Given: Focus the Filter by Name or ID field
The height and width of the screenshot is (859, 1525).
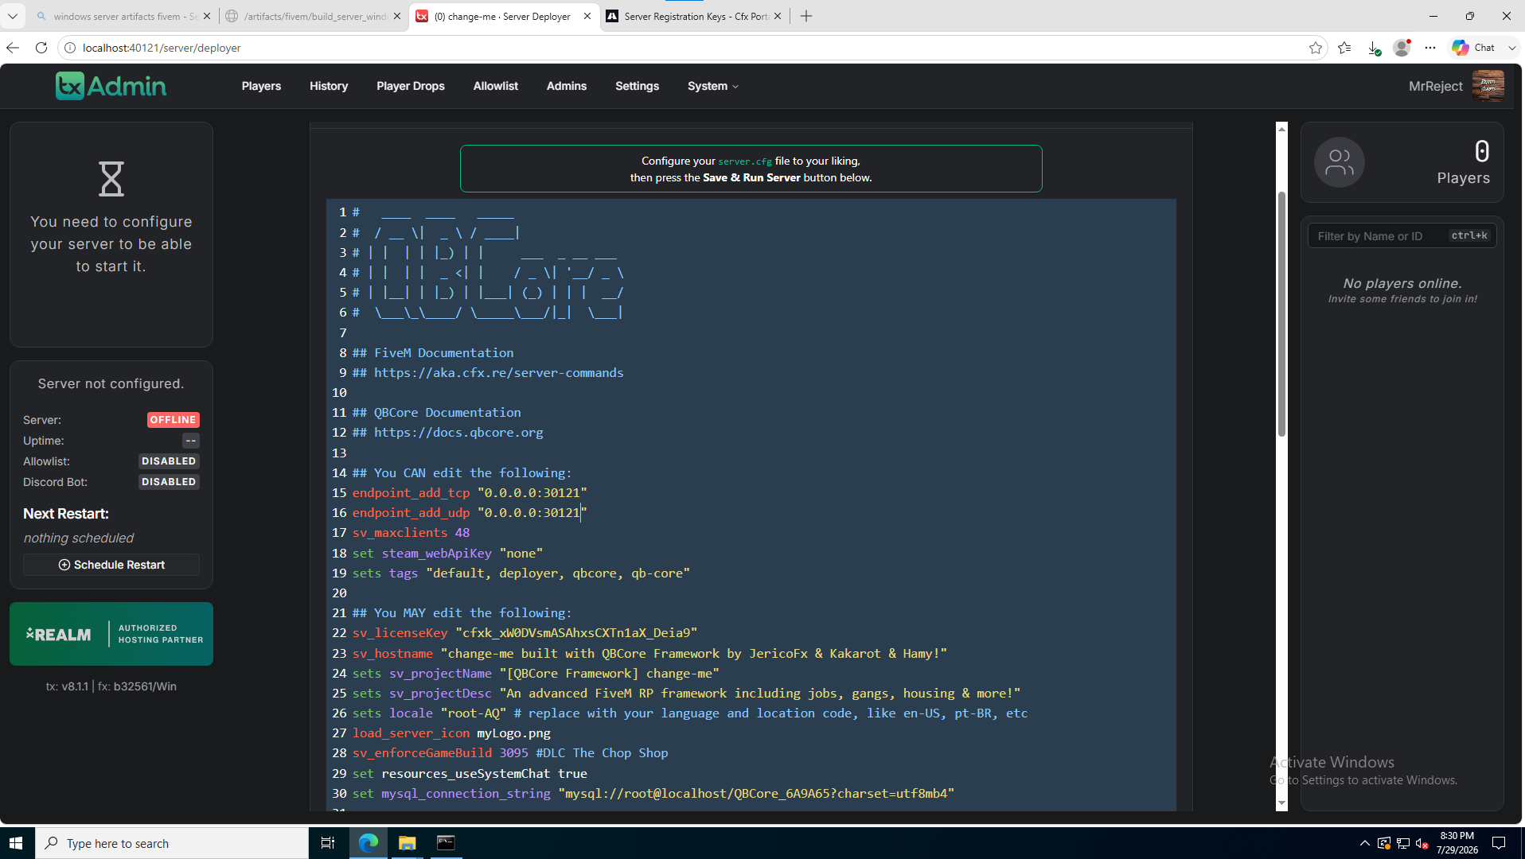Looking at the screenshot, I should 1402,235.
